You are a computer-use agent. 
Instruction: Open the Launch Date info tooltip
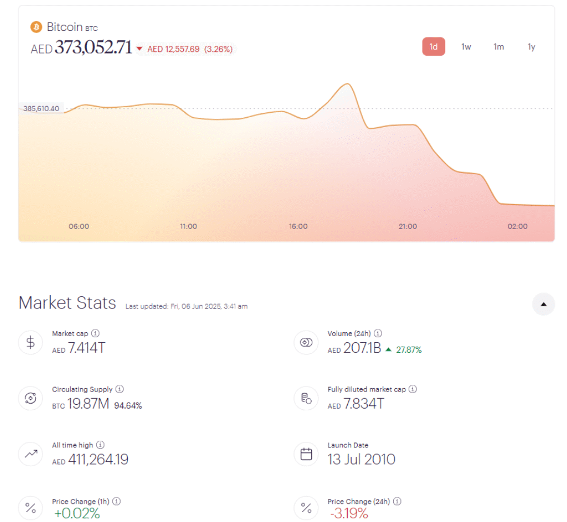tap(375, 445)
